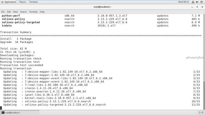
Task: Click the tzdata package name
Action: (7, 26)
